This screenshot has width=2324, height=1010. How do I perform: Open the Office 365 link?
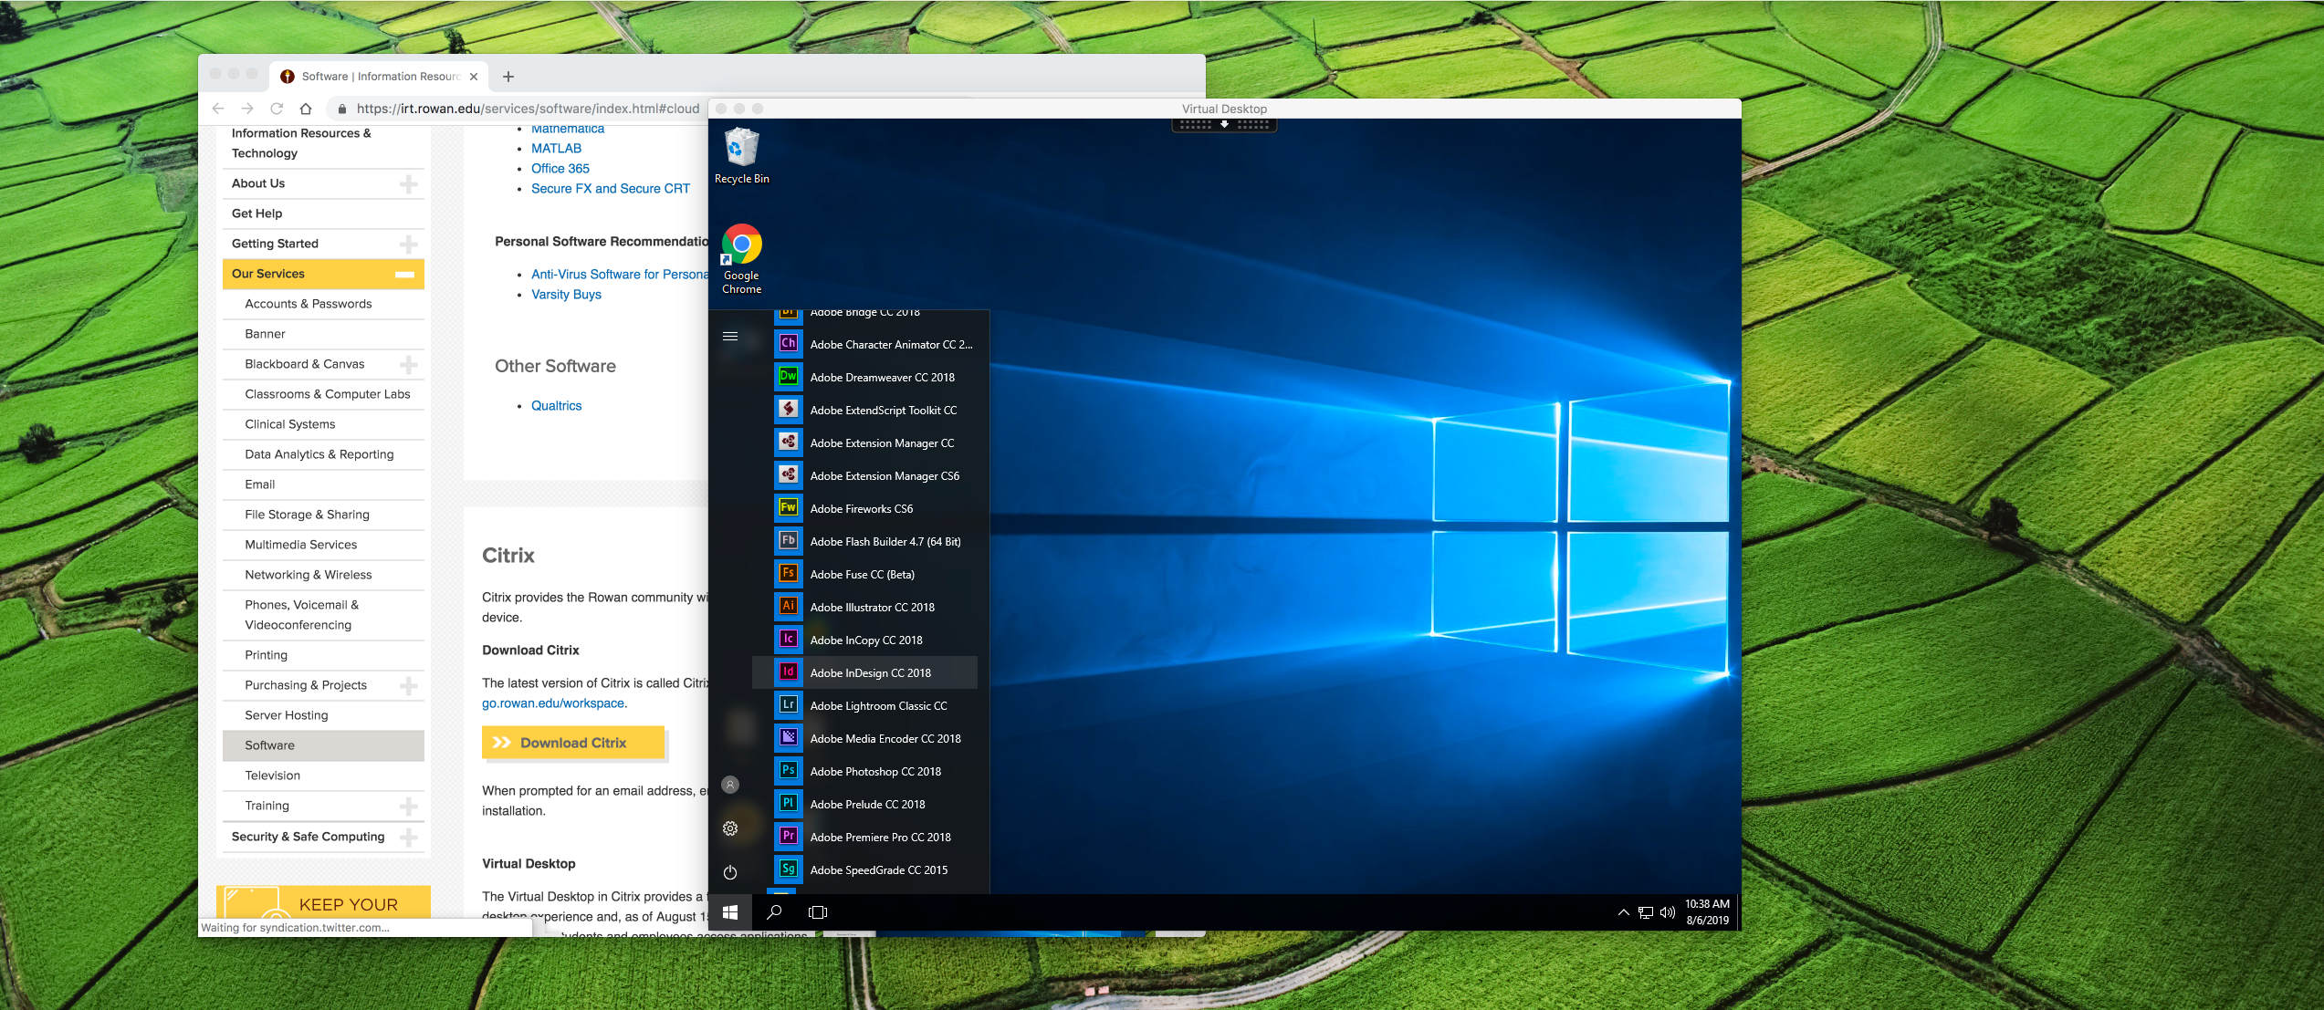click(560, 169)
